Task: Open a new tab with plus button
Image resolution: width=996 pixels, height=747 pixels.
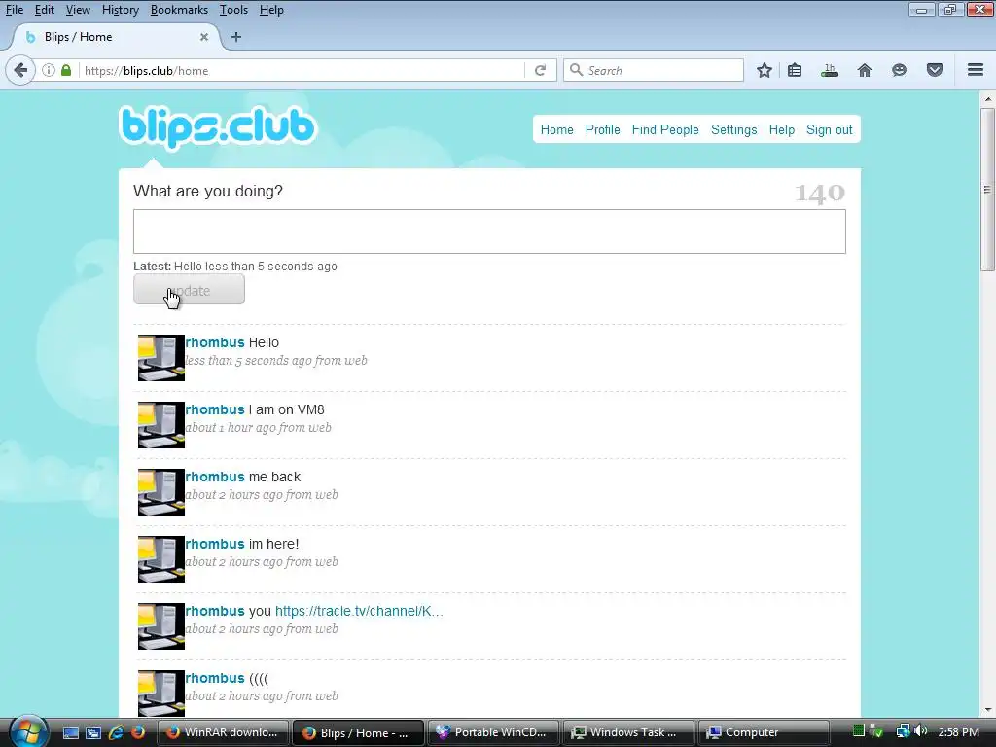Action: tap(236, 37)
